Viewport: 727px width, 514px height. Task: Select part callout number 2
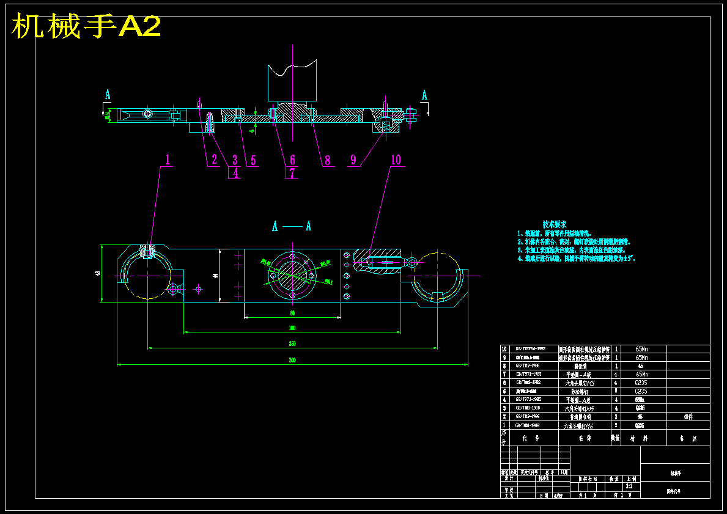(214, 160)
